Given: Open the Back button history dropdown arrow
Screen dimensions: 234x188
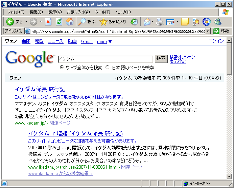Looking at the screenshot, I should (x=26, y=22).
